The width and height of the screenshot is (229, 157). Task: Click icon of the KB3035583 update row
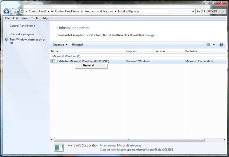tap(53, 61)
